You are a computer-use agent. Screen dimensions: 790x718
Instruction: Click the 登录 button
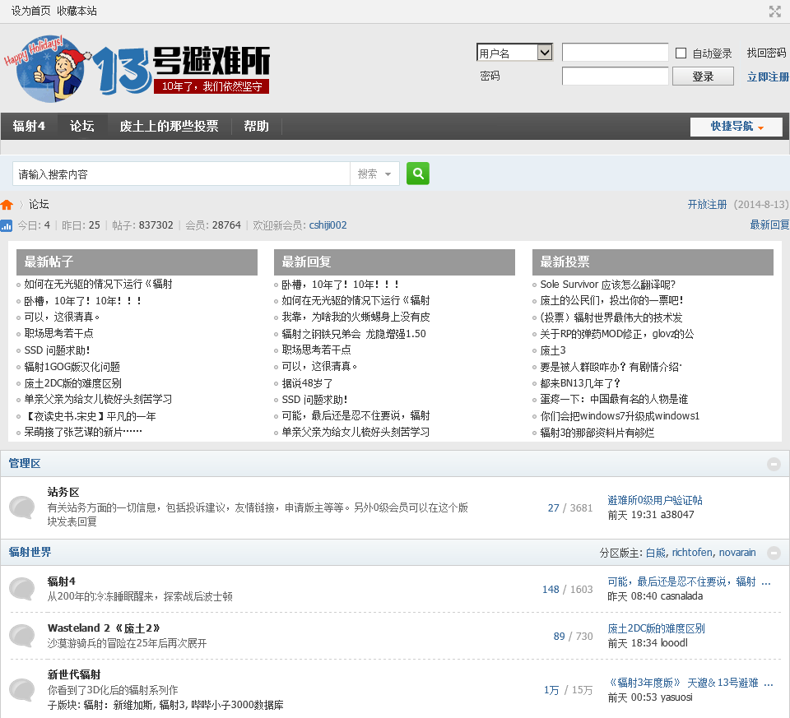[703, 76]
